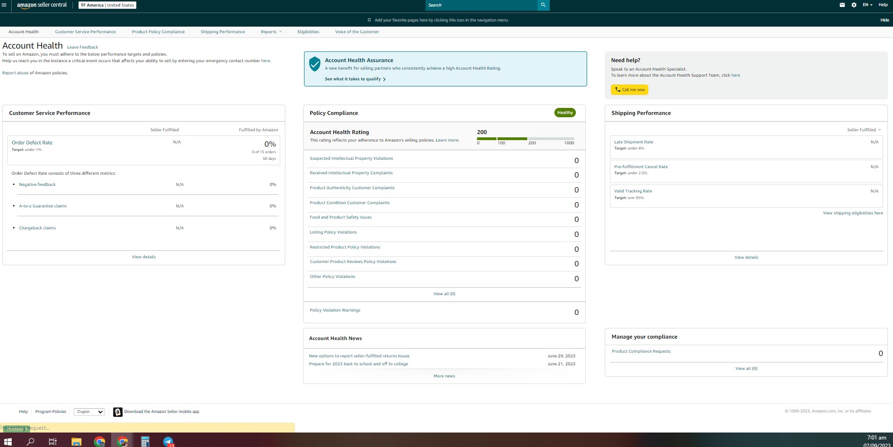Viewport: 893px width, 447px height.
Task: Open the Eligibilities tab
Action: (308, 32)
